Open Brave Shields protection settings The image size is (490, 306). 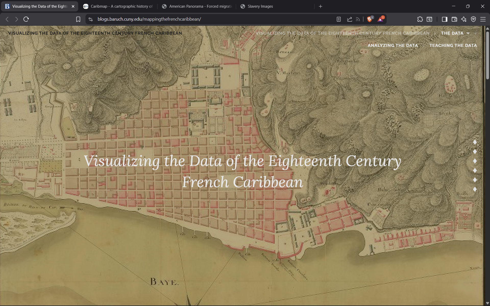473,19
